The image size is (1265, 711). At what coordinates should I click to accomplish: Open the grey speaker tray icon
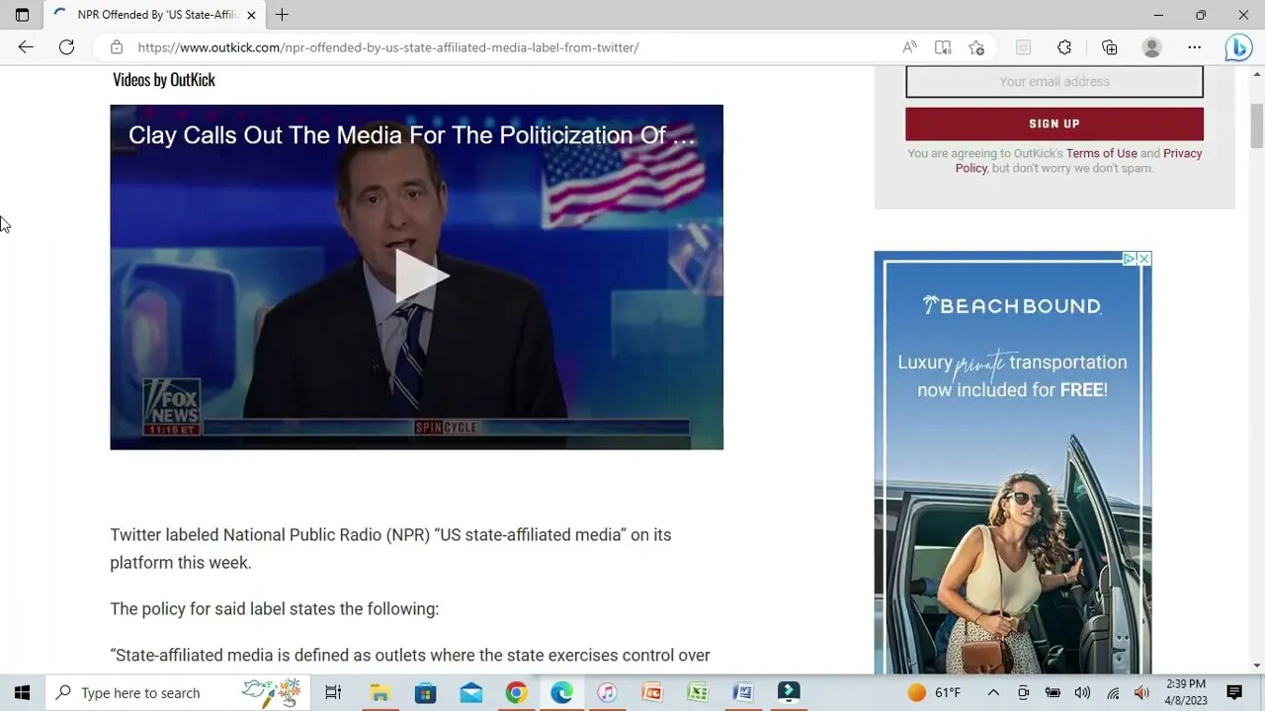pyautogui.click(x=1082, y=692)
